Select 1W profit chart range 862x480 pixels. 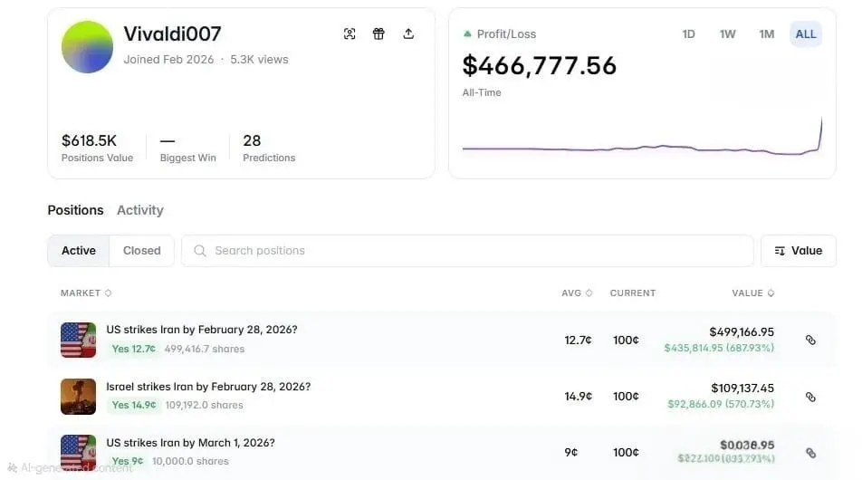tap(727, 34)
